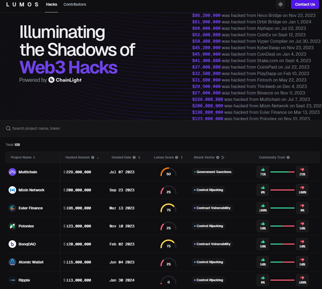Upvote Ripple with thumbs up

pyautogui.click(x=263, y=280)
